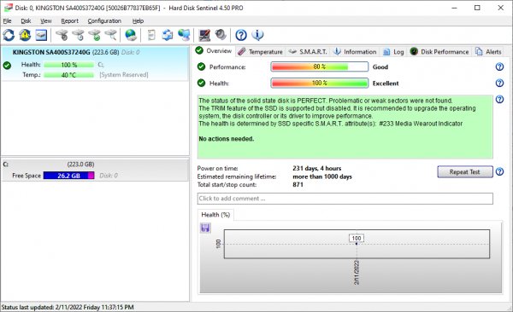Click the green check icon beside Performance label
The image size is (513, 312).
coord(201,66)
